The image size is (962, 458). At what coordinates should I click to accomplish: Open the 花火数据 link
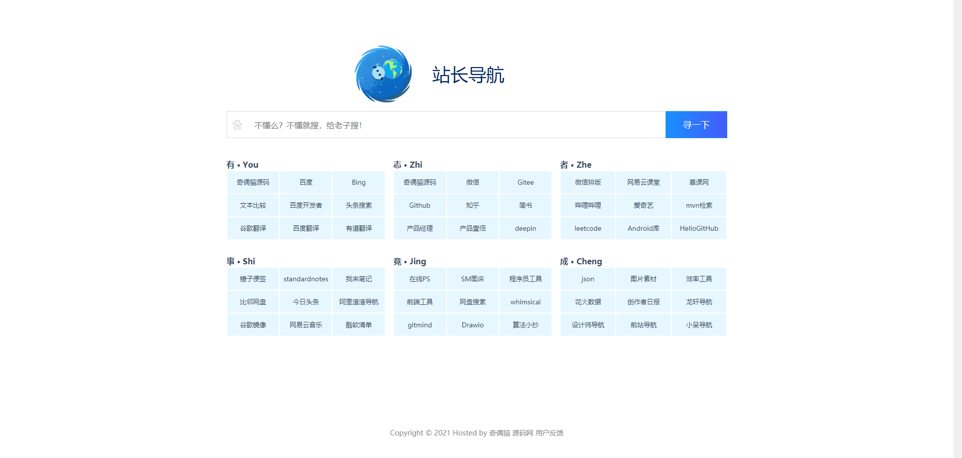click(588, 302)
